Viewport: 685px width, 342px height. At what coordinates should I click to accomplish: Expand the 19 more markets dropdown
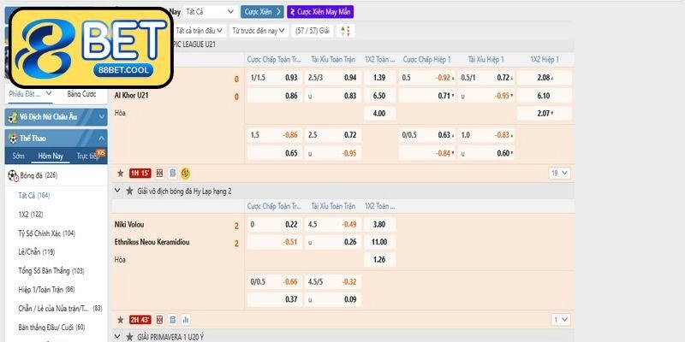[x=559, y=173]
